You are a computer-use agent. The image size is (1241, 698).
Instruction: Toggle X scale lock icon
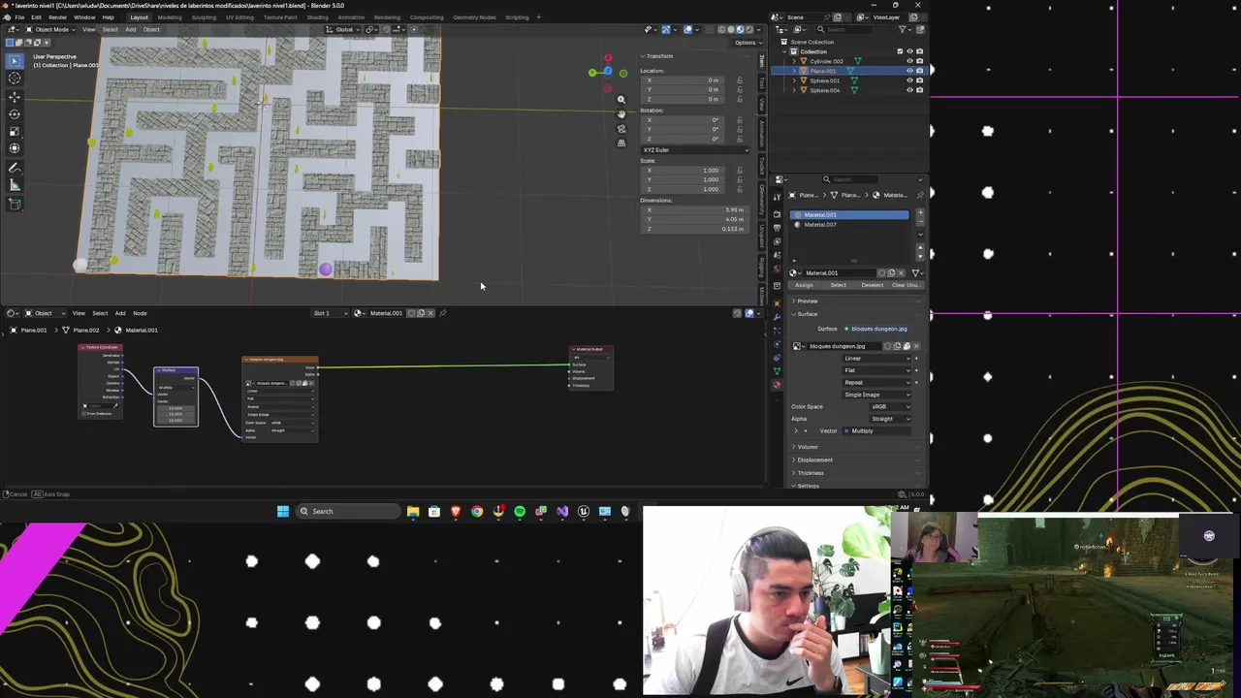point(740,171)
